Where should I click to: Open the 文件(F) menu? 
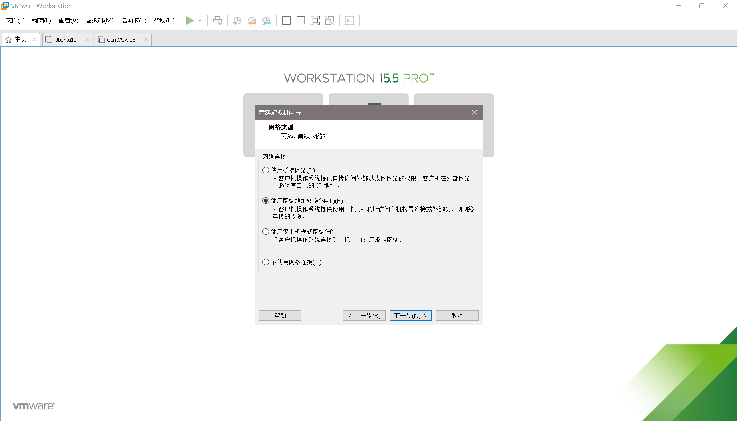tap(15, 20)
